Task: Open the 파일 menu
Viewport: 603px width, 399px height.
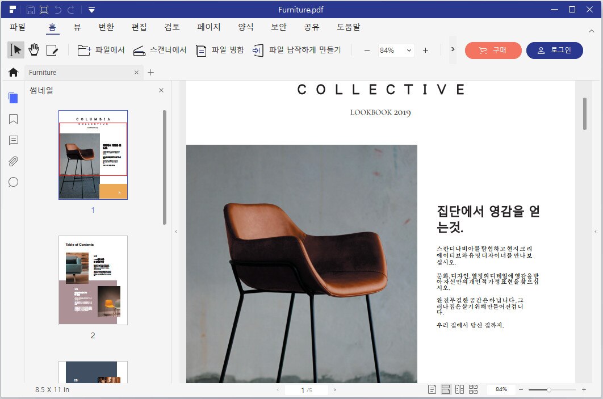Action: click(x=18, y=27)
